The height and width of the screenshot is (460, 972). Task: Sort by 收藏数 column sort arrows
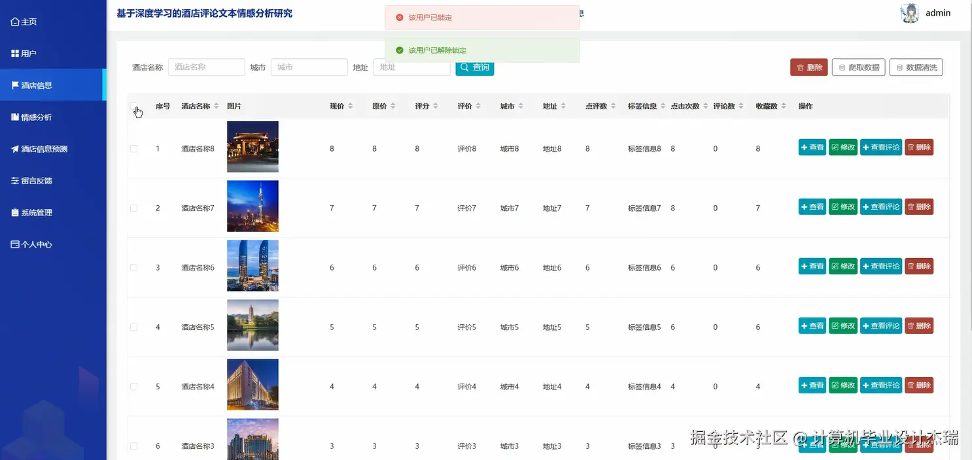[x=783, y=107]
